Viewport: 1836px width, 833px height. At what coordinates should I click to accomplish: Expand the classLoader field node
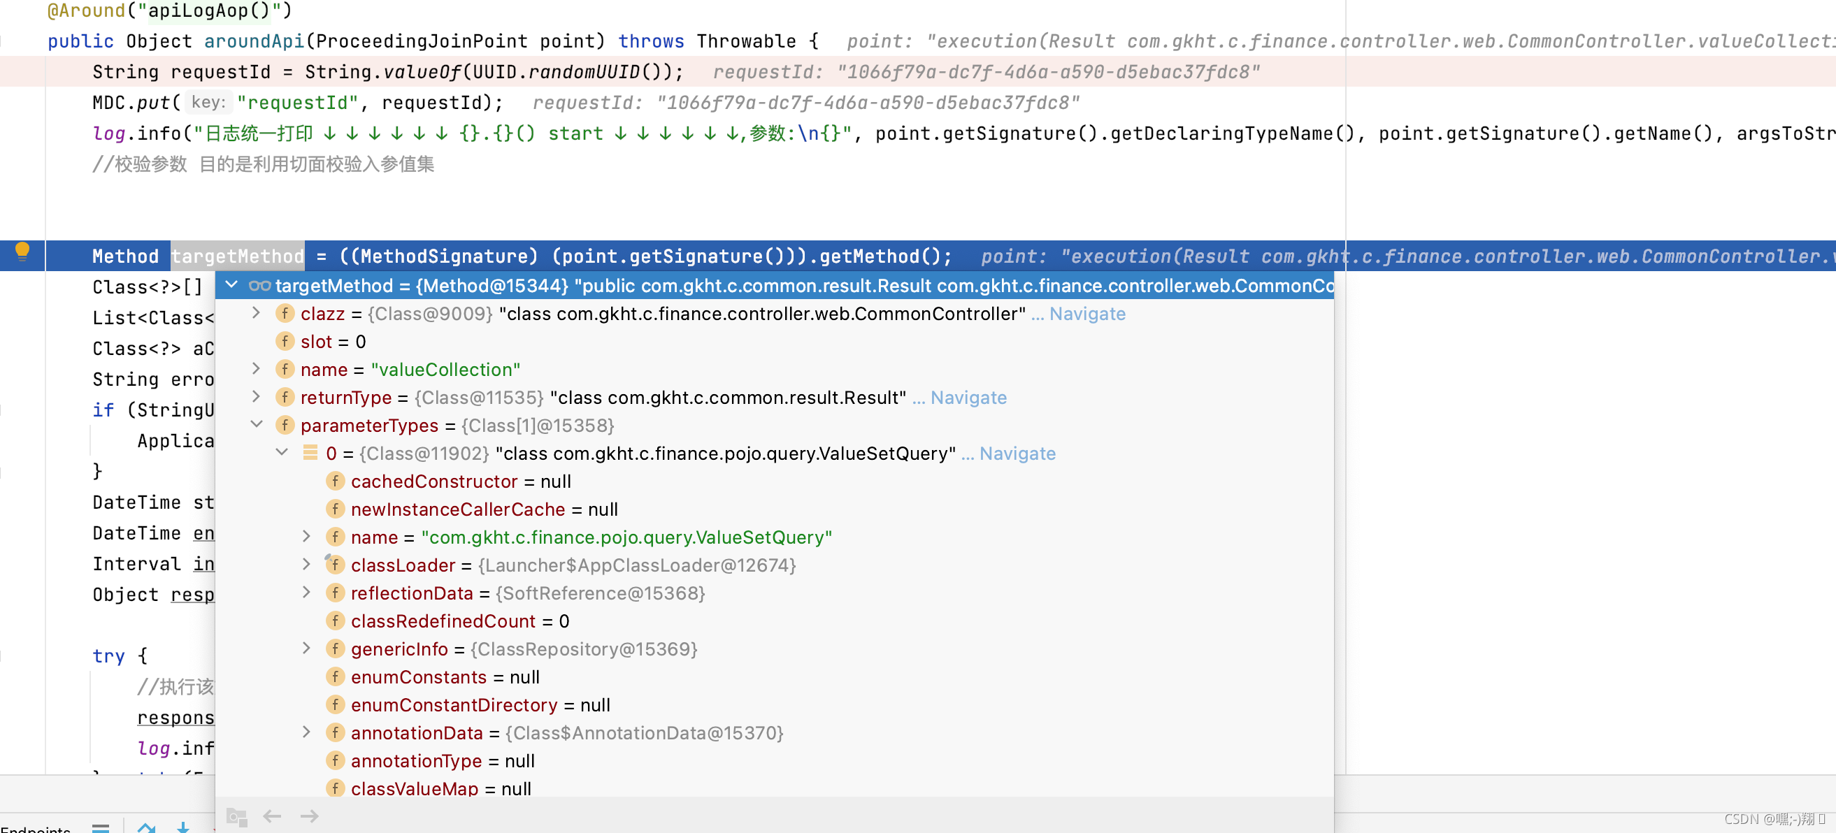pyautogui.click(x=306, y=564)
